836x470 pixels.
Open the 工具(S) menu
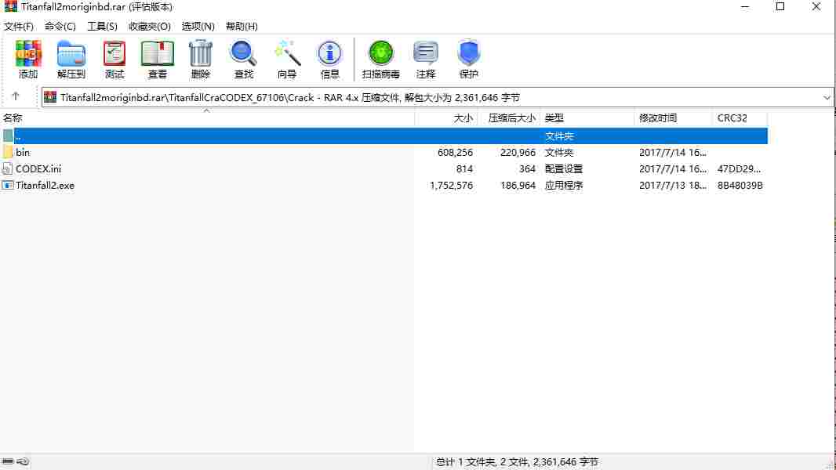[x=102, y=26]
